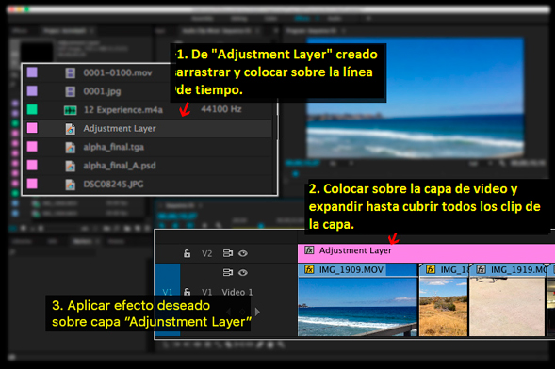Select the pink Adjustment Layer clip on V2

point(426,253)
